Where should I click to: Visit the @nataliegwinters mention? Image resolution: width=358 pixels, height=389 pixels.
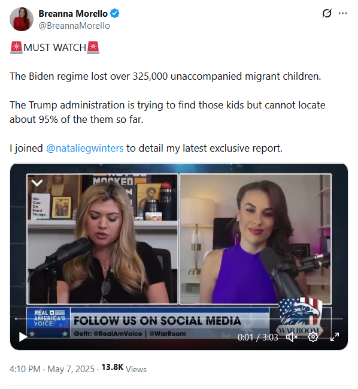pyautogui.click(x=85, y=148)
